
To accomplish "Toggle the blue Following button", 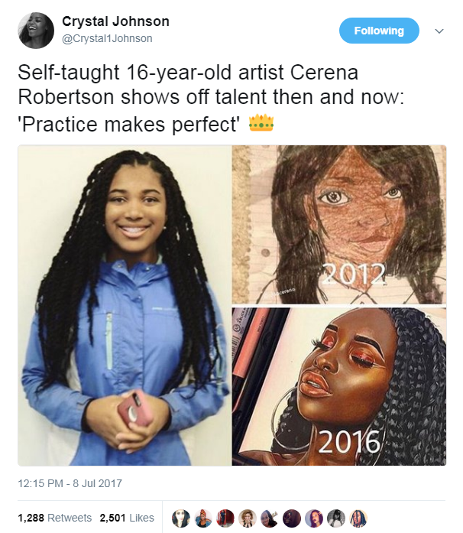I will click(x=379, y=31).
